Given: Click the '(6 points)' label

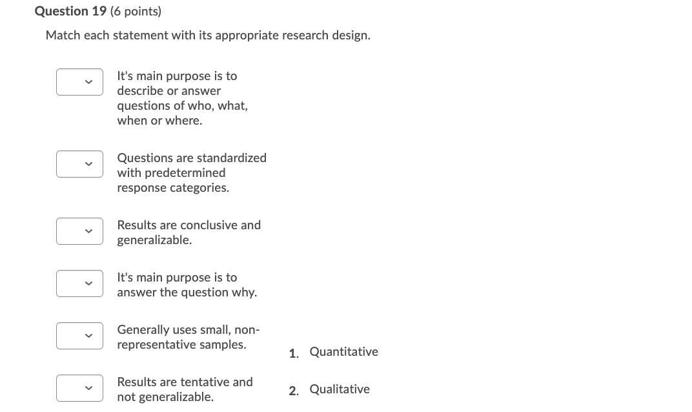Looking at the screenshot, I should 136,11.
